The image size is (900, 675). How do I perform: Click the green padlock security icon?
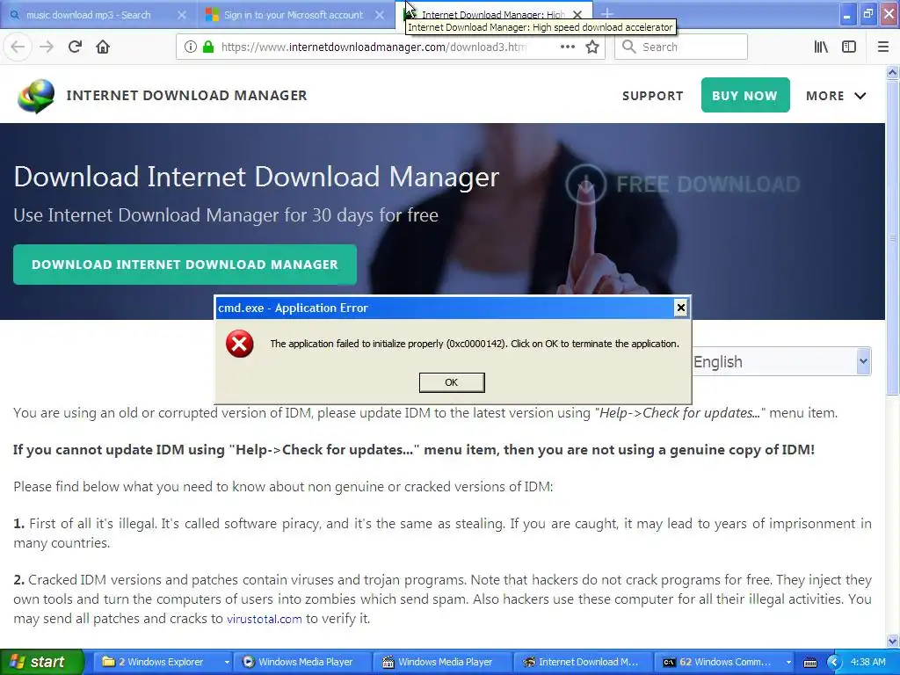[207, 47]
